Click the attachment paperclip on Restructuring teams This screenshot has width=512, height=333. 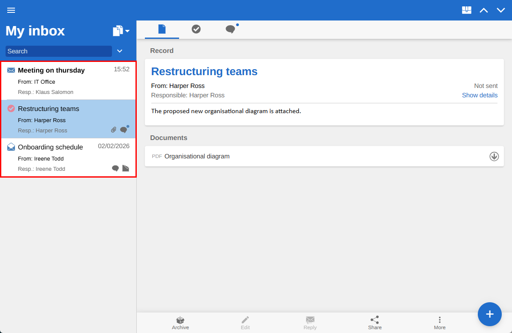pos(114,130)
